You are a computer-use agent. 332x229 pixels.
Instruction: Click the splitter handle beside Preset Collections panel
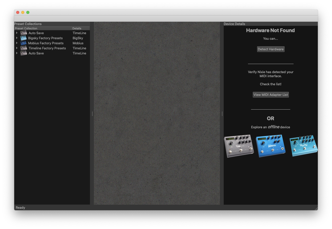(92, 114)
